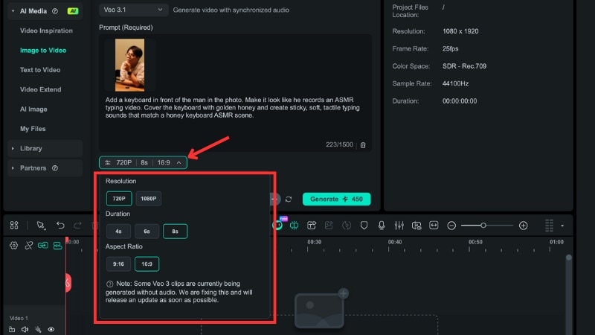Collapse the AI Media section
The height and width of the screenshot is (335, 595).
13,11
